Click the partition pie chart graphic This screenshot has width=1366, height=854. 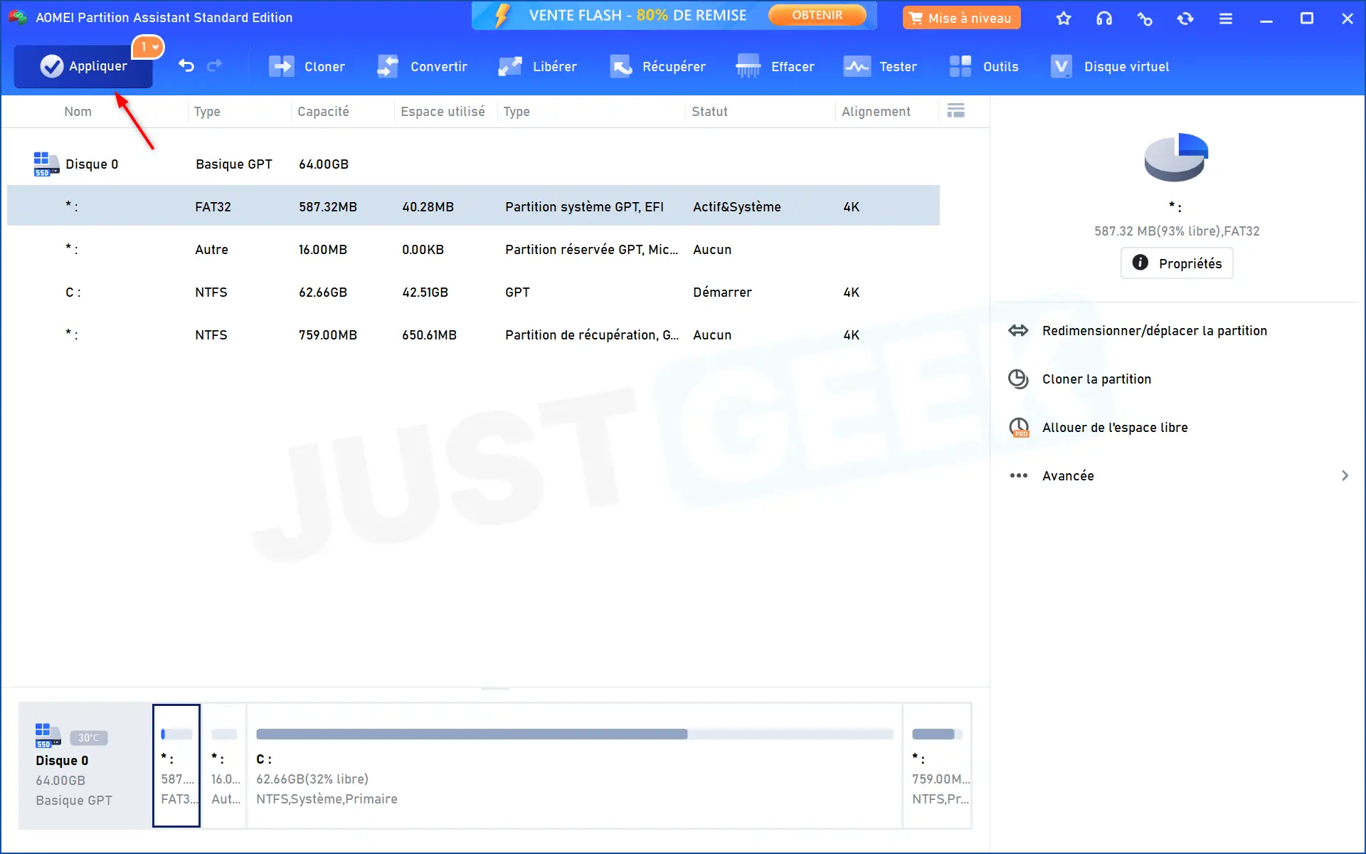1176,157
